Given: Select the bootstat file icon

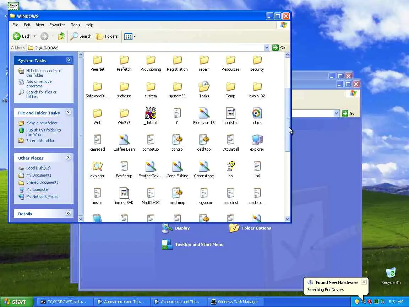Looking at the screenshot, I should (230, 113).
